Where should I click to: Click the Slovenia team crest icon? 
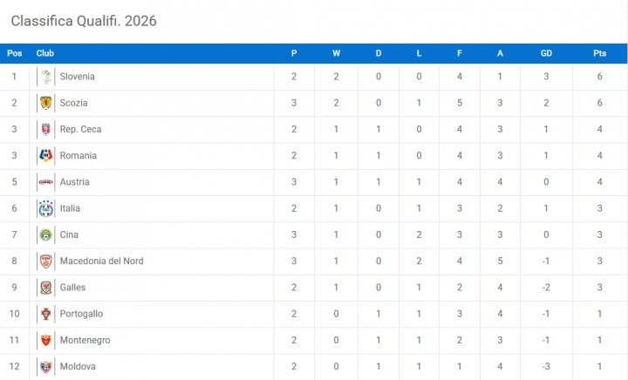pyautogui.click(x=45, y=77)
